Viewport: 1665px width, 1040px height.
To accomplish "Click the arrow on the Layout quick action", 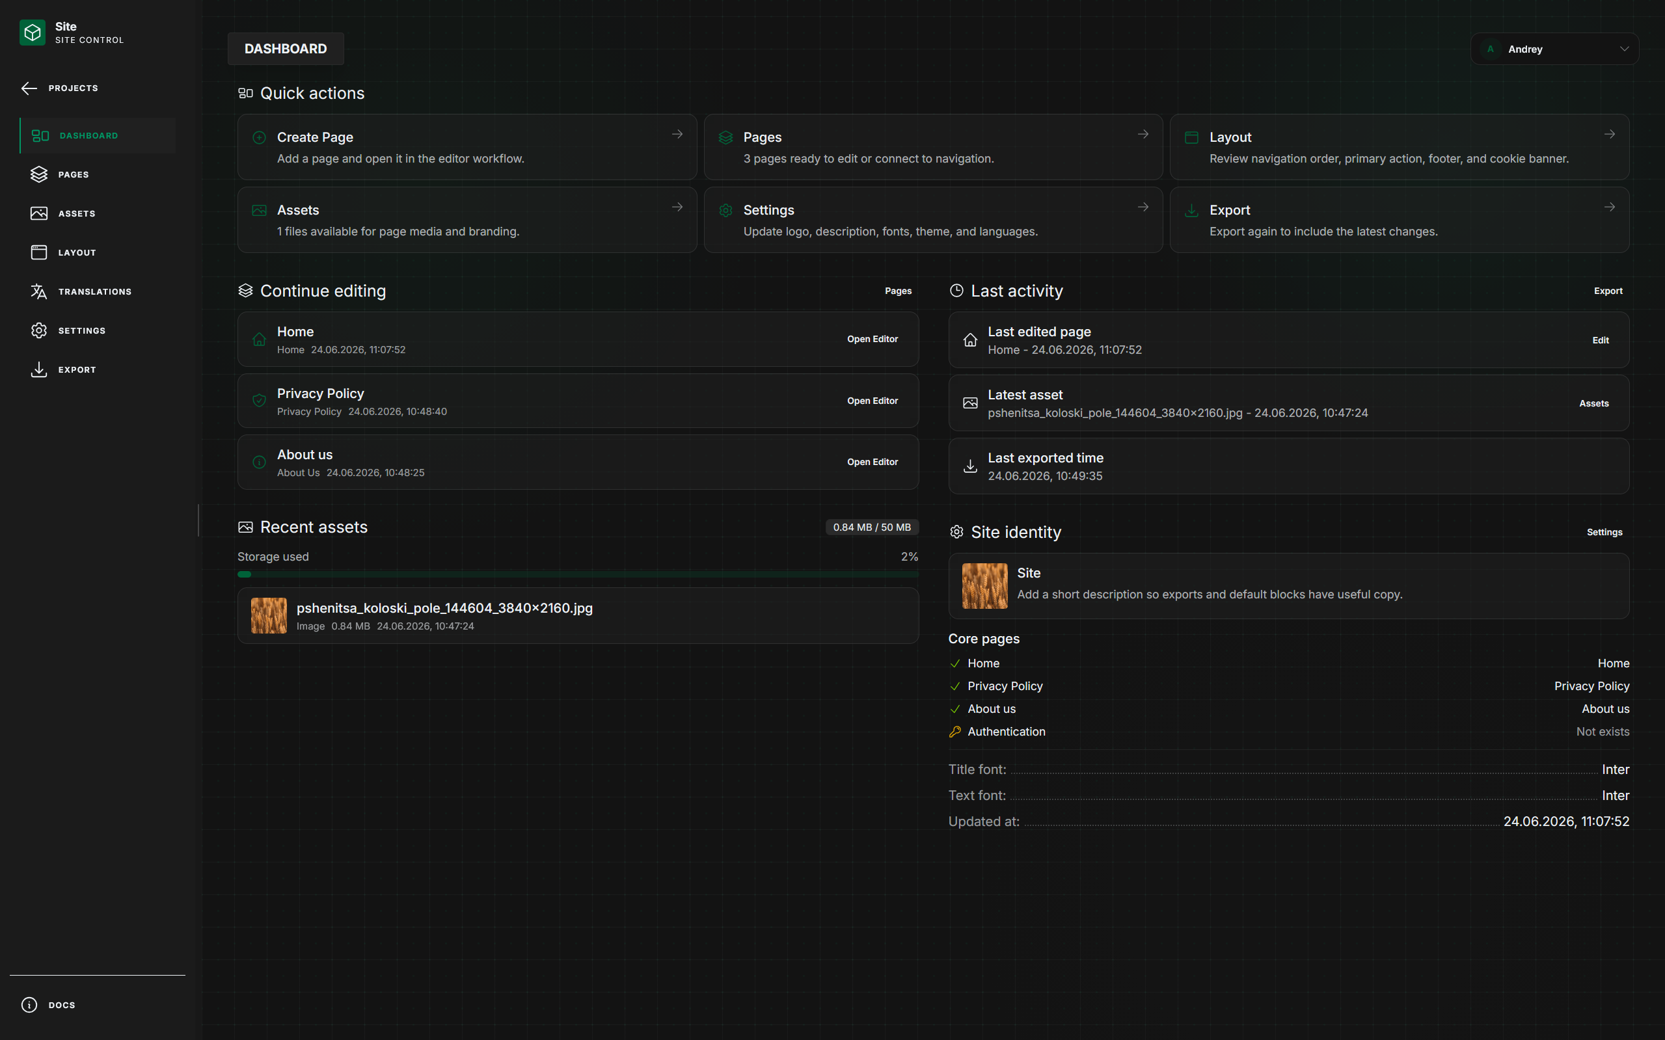I will point(1609,134).
